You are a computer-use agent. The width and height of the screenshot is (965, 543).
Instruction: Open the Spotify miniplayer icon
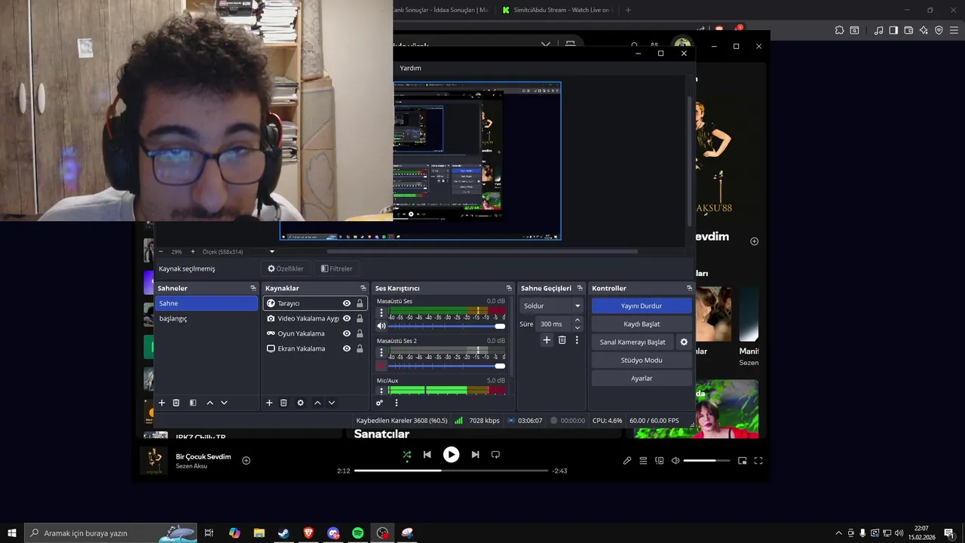coord(743,461)
